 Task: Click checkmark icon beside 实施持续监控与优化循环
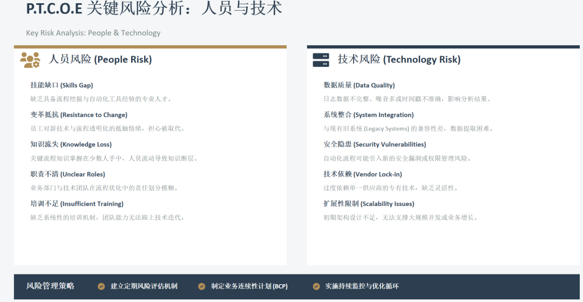click(x=316, y=286)
